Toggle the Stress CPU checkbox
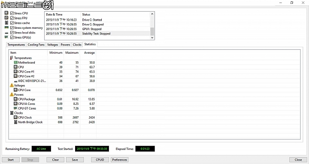This screenshot has height=164, width=309. pos(12,13)
